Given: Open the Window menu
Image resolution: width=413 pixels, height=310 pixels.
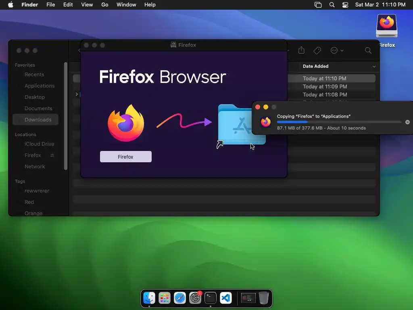Looking at the screenshot, I should 126,5.
